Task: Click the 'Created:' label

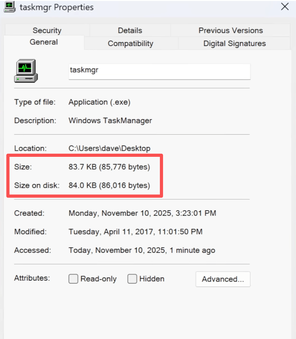Action: (29, 213)
